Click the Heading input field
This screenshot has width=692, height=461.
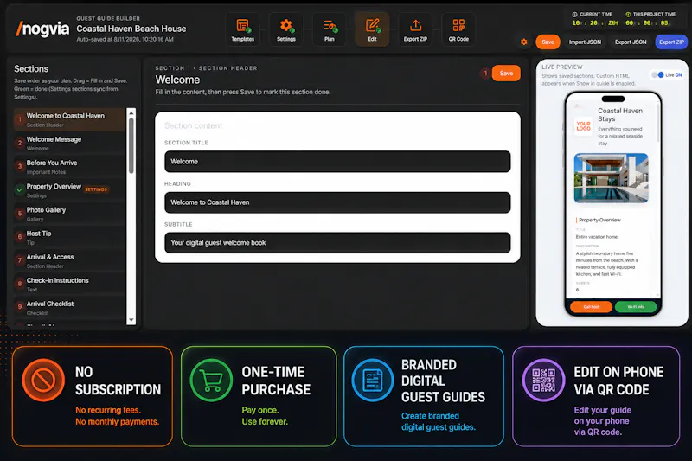coord(337,202)
